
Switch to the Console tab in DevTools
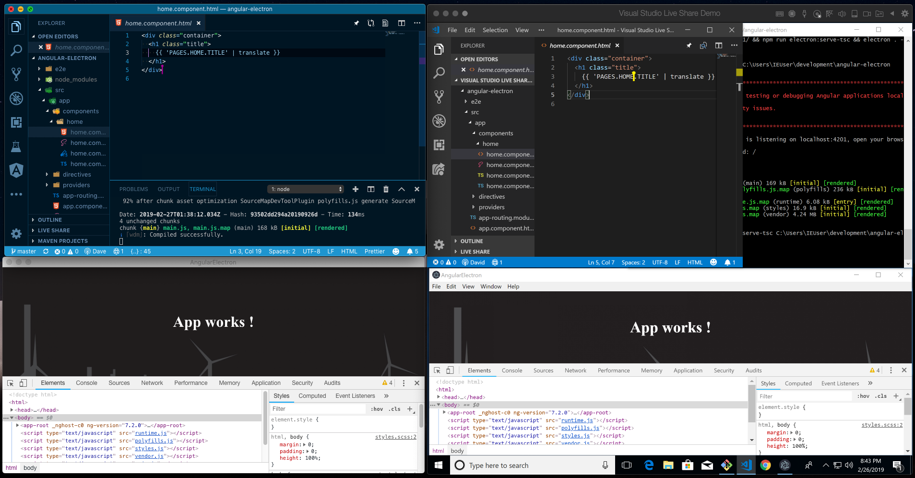pos(86,382)
